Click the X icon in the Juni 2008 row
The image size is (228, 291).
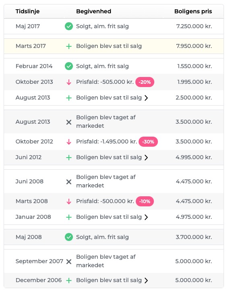[69, 182]
